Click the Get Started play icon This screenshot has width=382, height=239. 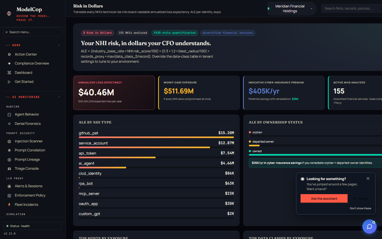[9, 82]
